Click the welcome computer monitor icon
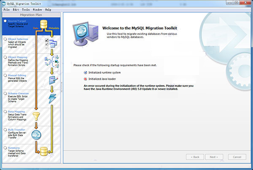Image resolution: width=253 pixels, height=170 pixels. point(85,34)
